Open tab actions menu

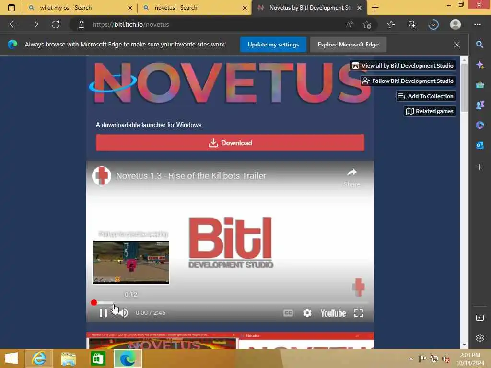(12, 8)
